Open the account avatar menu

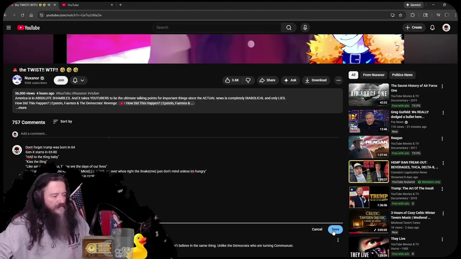coord(446,28)
